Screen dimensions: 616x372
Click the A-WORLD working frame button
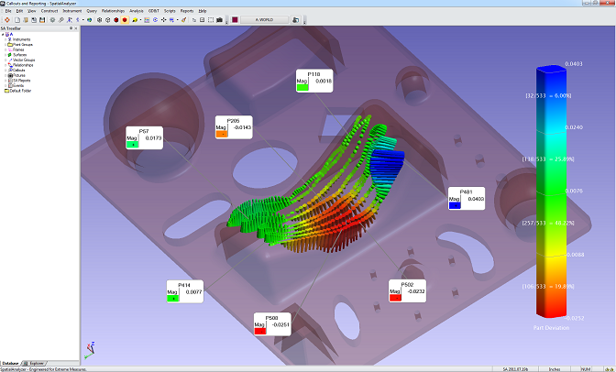264,19
